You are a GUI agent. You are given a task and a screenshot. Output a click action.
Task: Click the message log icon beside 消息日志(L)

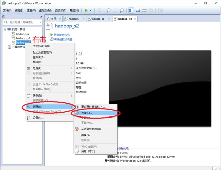pos(77,151)
